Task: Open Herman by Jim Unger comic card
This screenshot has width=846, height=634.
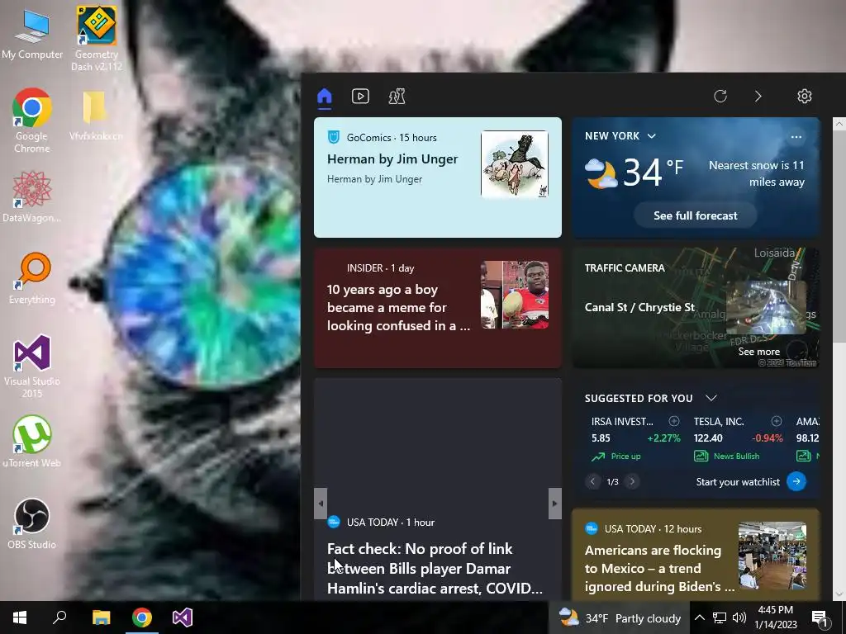Action: [x=438, y=177]
